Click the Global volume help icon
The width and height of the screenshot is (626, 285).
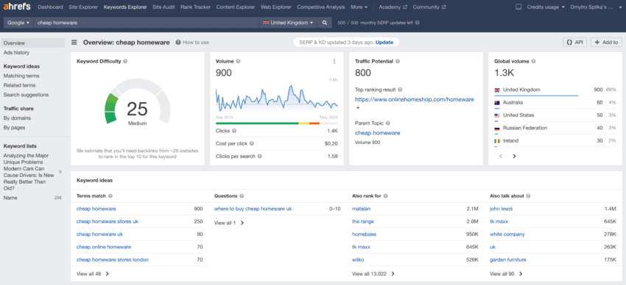[534, 61]
